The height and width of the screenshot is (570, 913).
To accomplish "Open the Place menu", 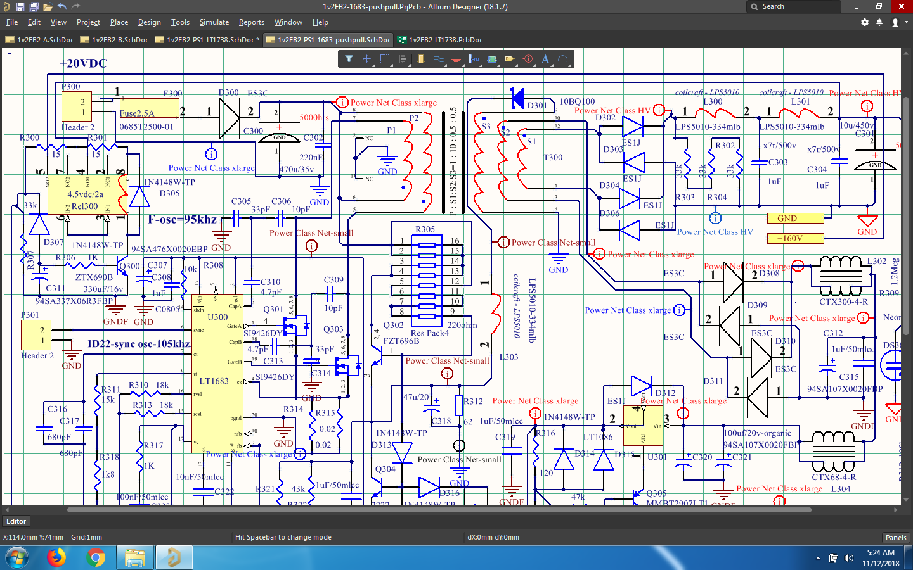I will (x=119, y=22).
